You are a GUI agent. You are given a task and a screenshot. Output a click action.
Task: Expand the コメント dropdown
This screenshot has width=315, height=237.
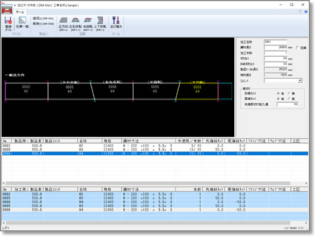(300, 81)
